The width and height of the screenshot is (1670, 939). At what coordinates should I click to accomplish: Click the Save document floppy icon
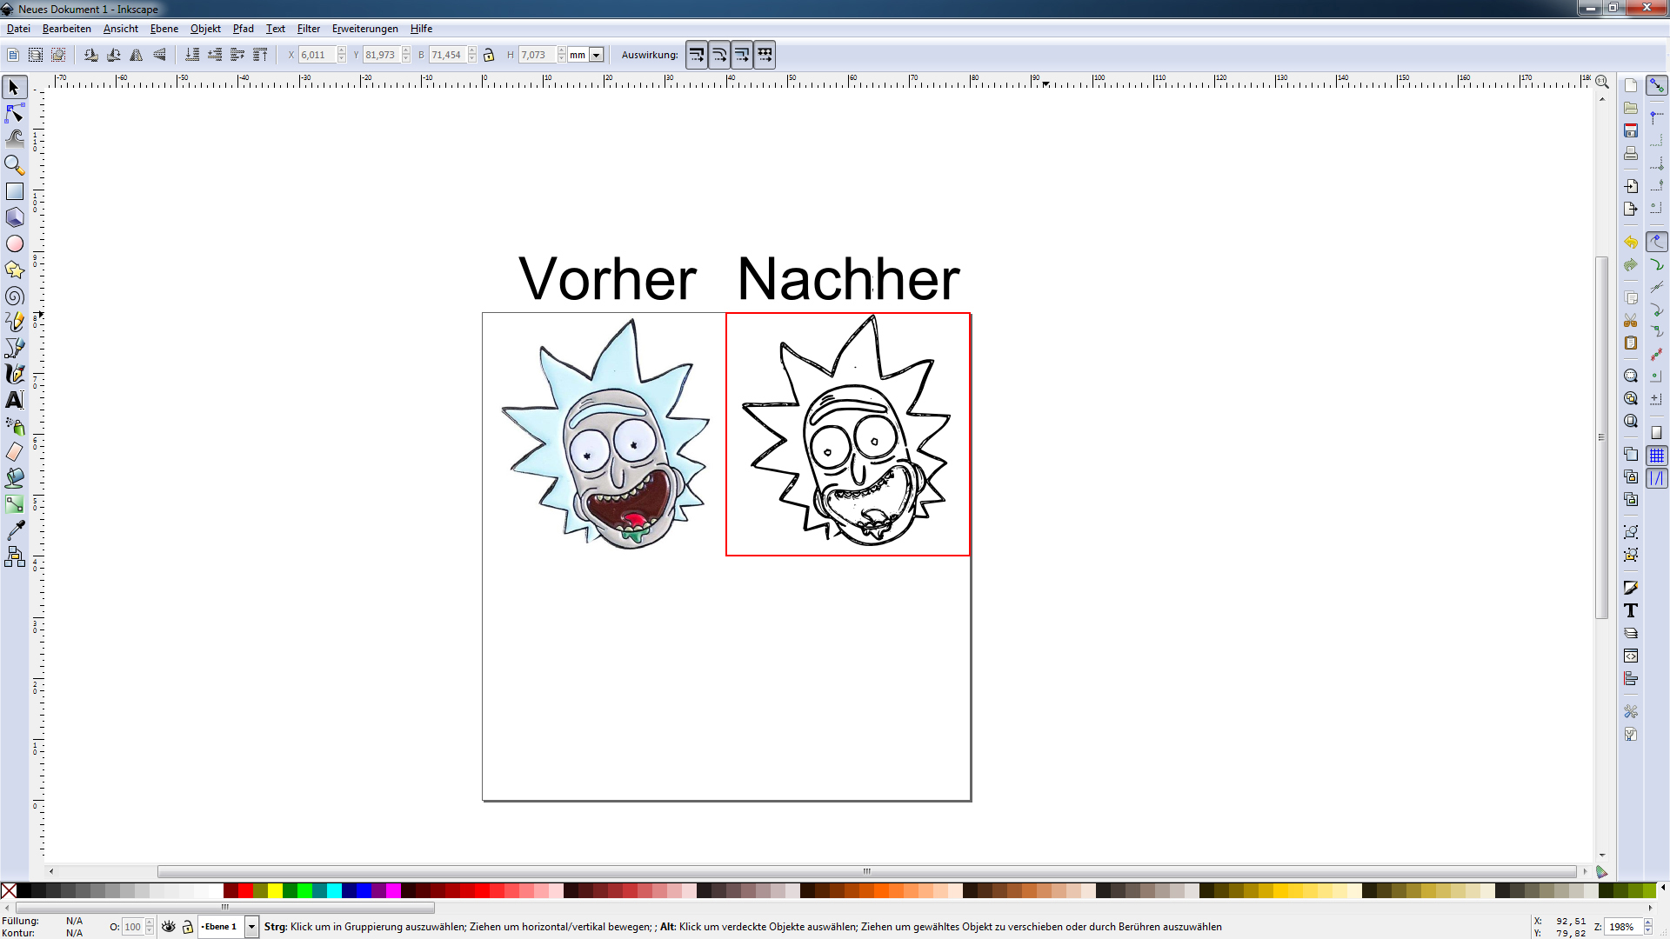(1631, 130)
